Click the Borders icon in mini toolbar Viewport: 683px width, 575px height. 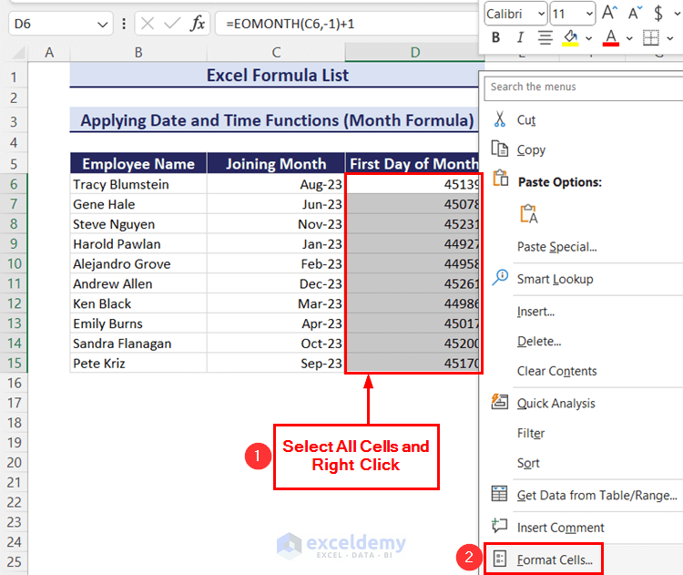pos(651,38)
